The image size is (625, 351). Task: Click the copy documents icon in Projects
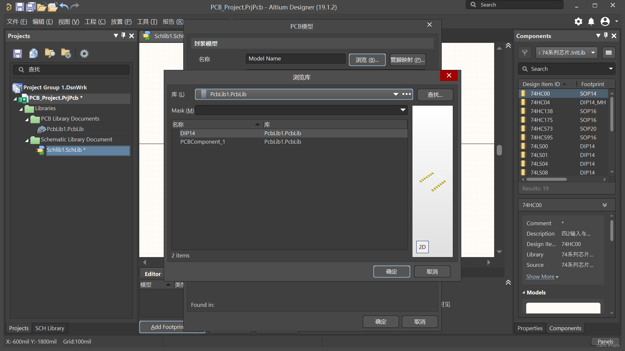[34, 53]
